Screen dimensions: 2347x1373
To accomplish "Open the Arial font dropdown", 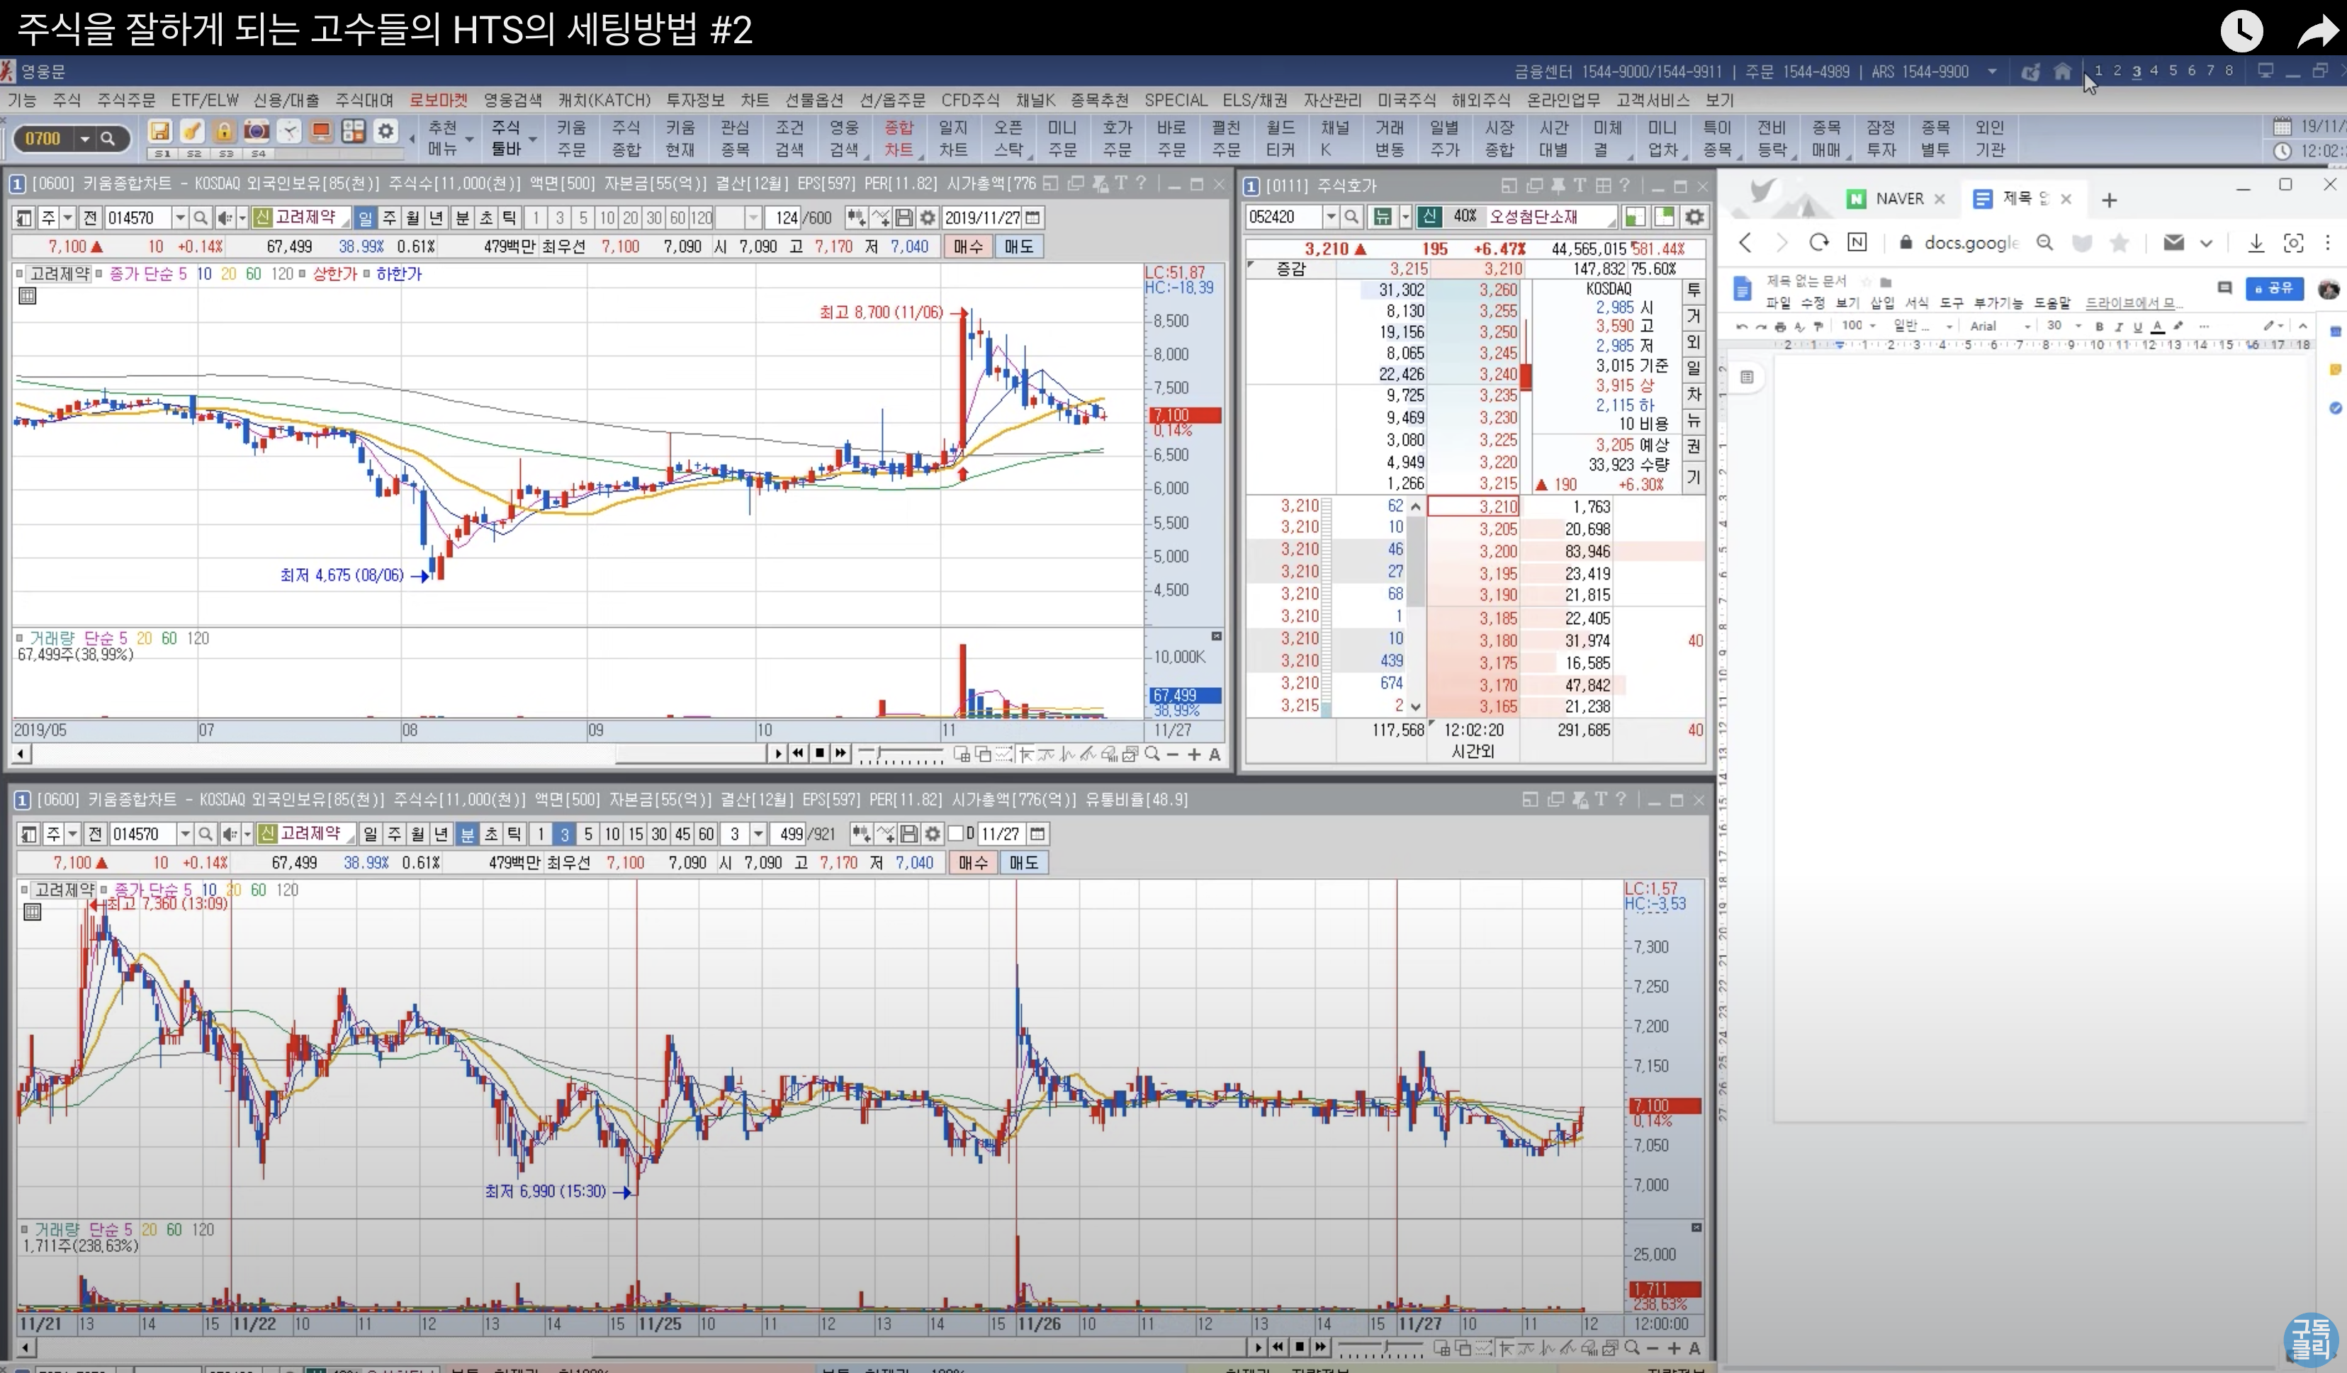I will [1998, 326].
